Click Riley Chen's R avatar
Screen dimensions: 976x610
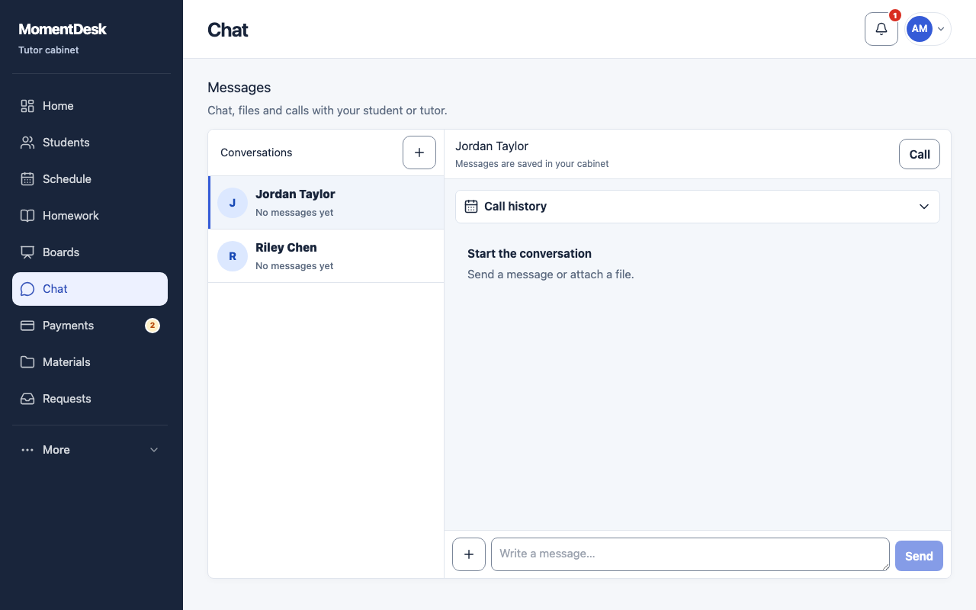tap(233, 256)
